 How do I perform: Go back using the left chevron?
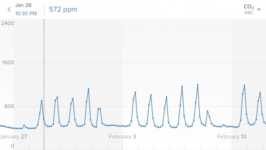[9, 10]
